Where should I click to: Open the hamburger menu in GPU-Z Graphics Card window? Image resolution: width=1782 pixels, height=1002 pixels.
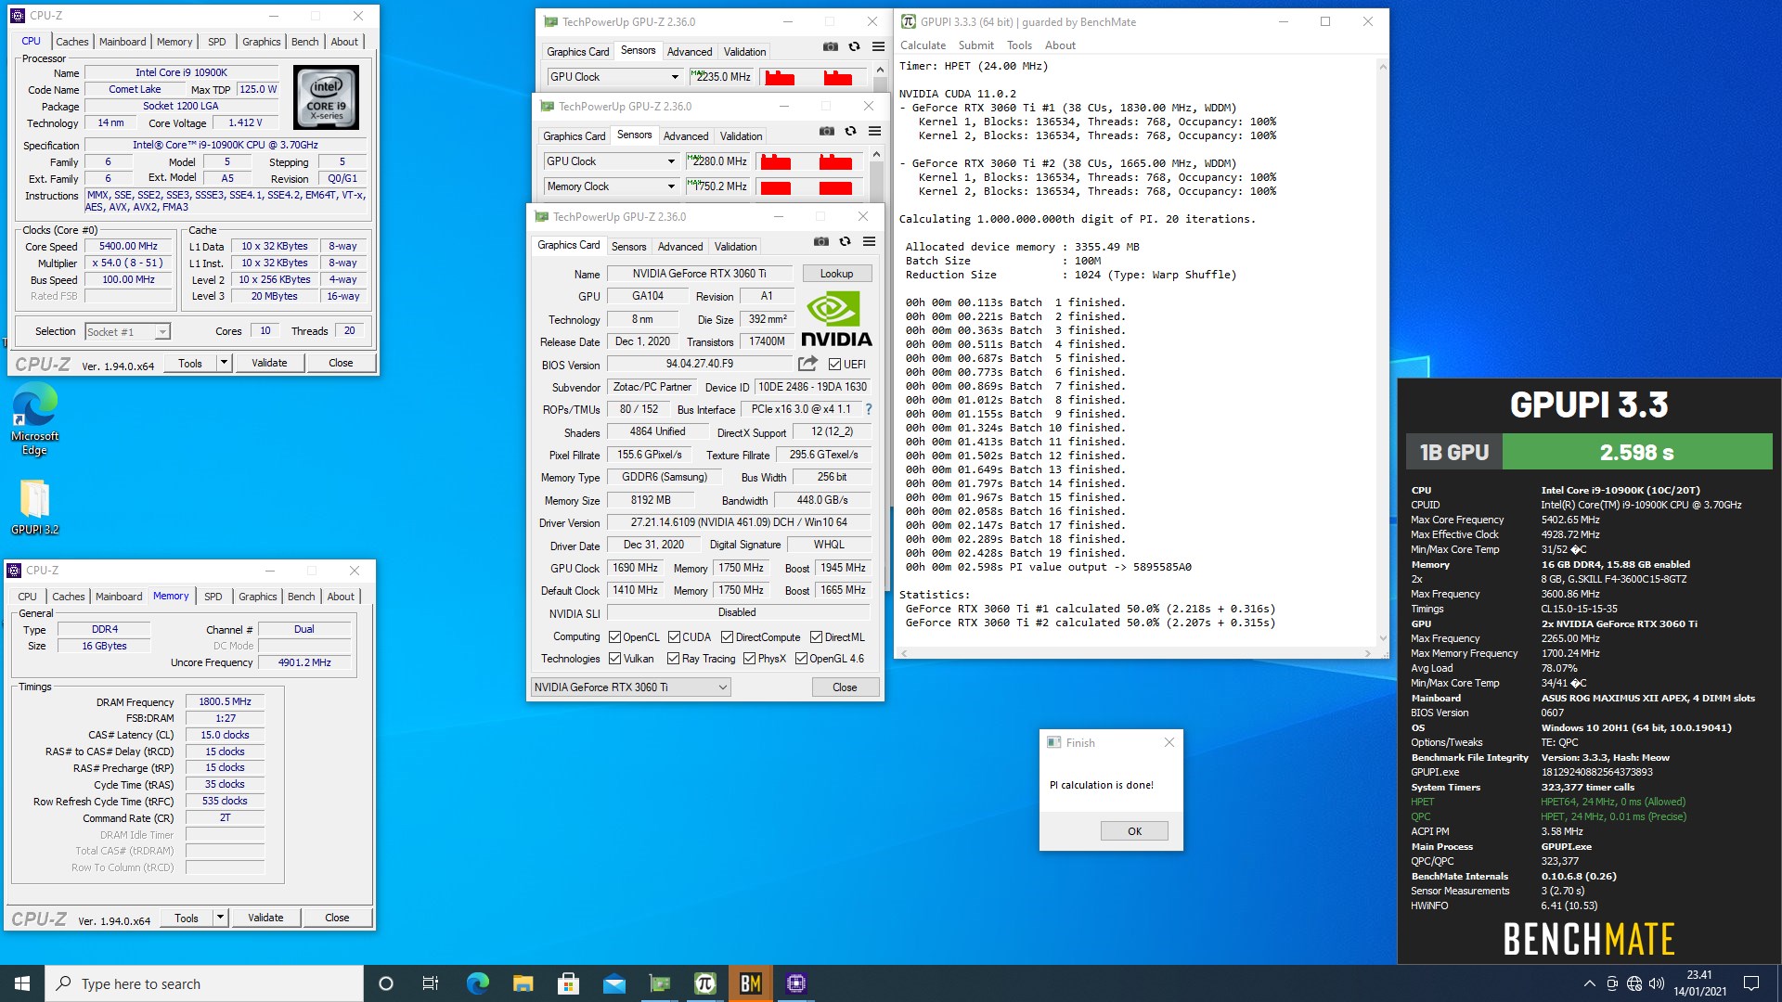[869, 242]
